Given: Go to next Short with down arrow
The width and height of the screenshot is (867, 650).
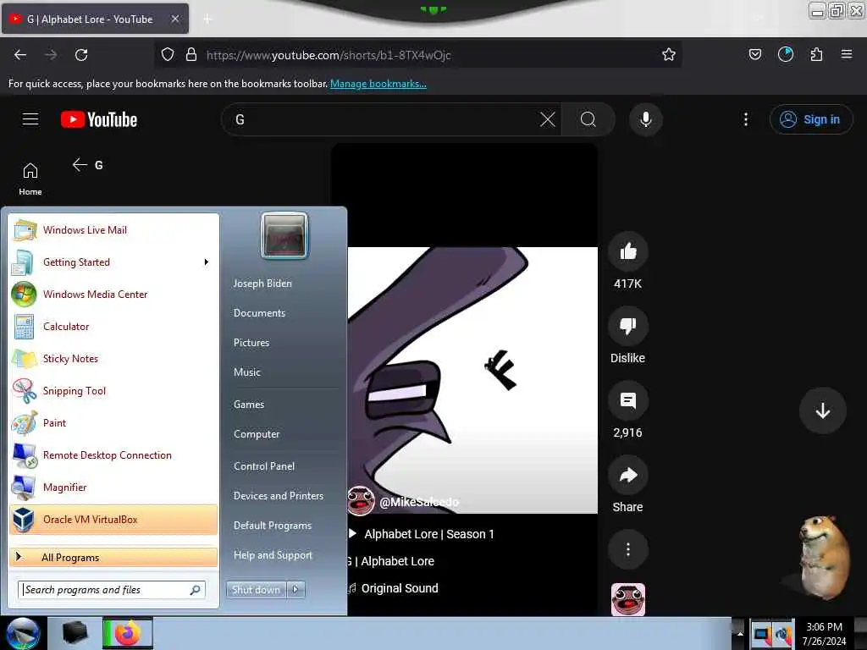Looking at the screenshot, I should [822, 410].
